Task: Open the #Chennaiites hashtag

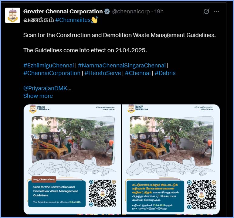Action: [x=73, y=20]
